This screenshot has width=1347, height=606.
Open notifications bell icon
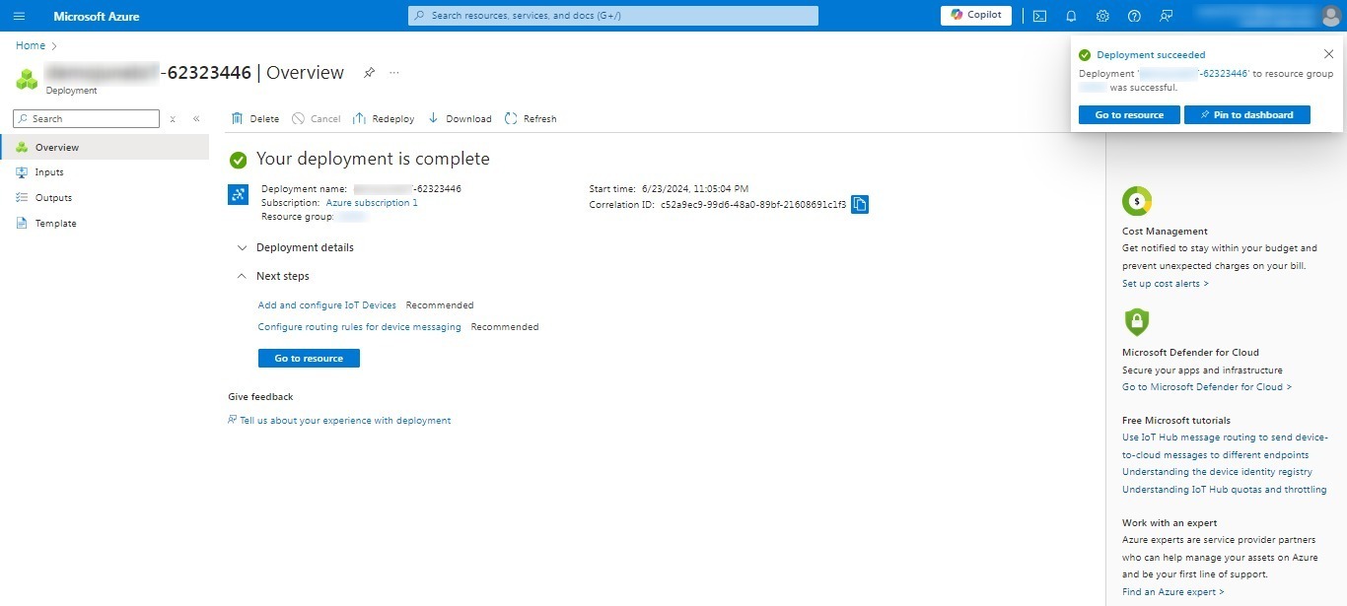pos(1071,16)
